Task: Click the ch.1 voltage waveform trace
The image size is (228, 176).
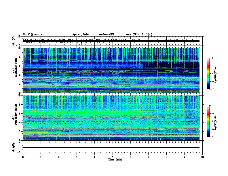Action: pos(111,41)
